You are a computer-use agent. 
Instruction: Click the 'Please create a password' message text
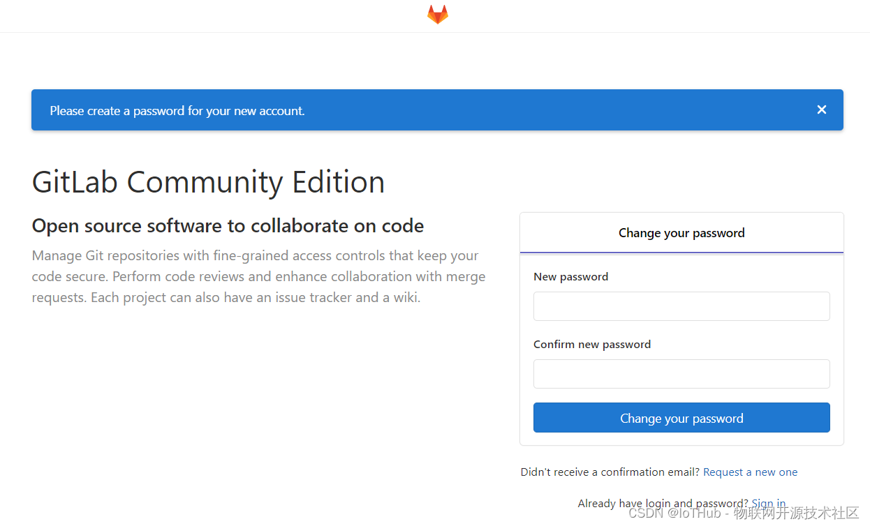pyautogui.click(x=177, y=111)
